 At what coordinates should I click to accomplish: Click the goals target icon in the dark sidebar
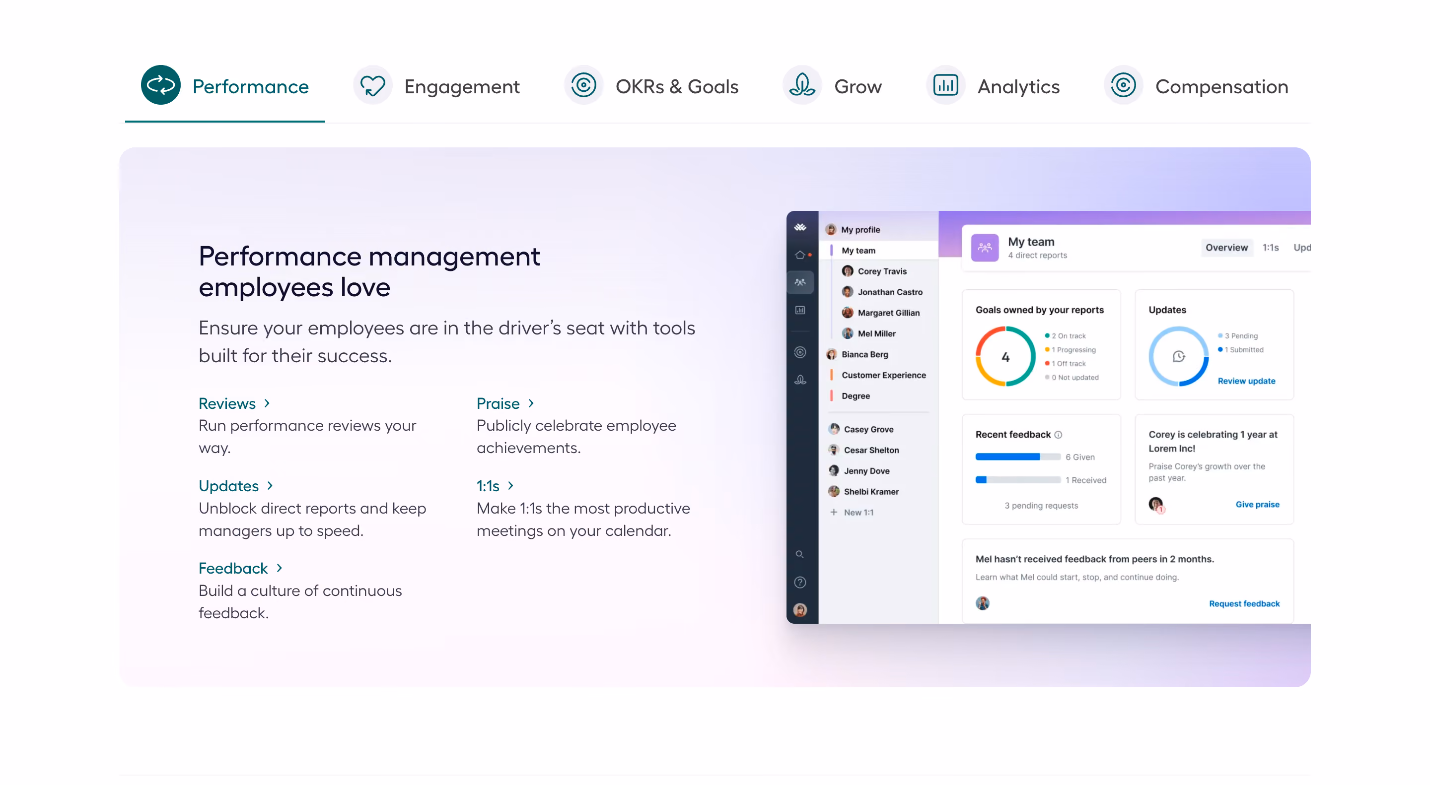coord(800,352)
